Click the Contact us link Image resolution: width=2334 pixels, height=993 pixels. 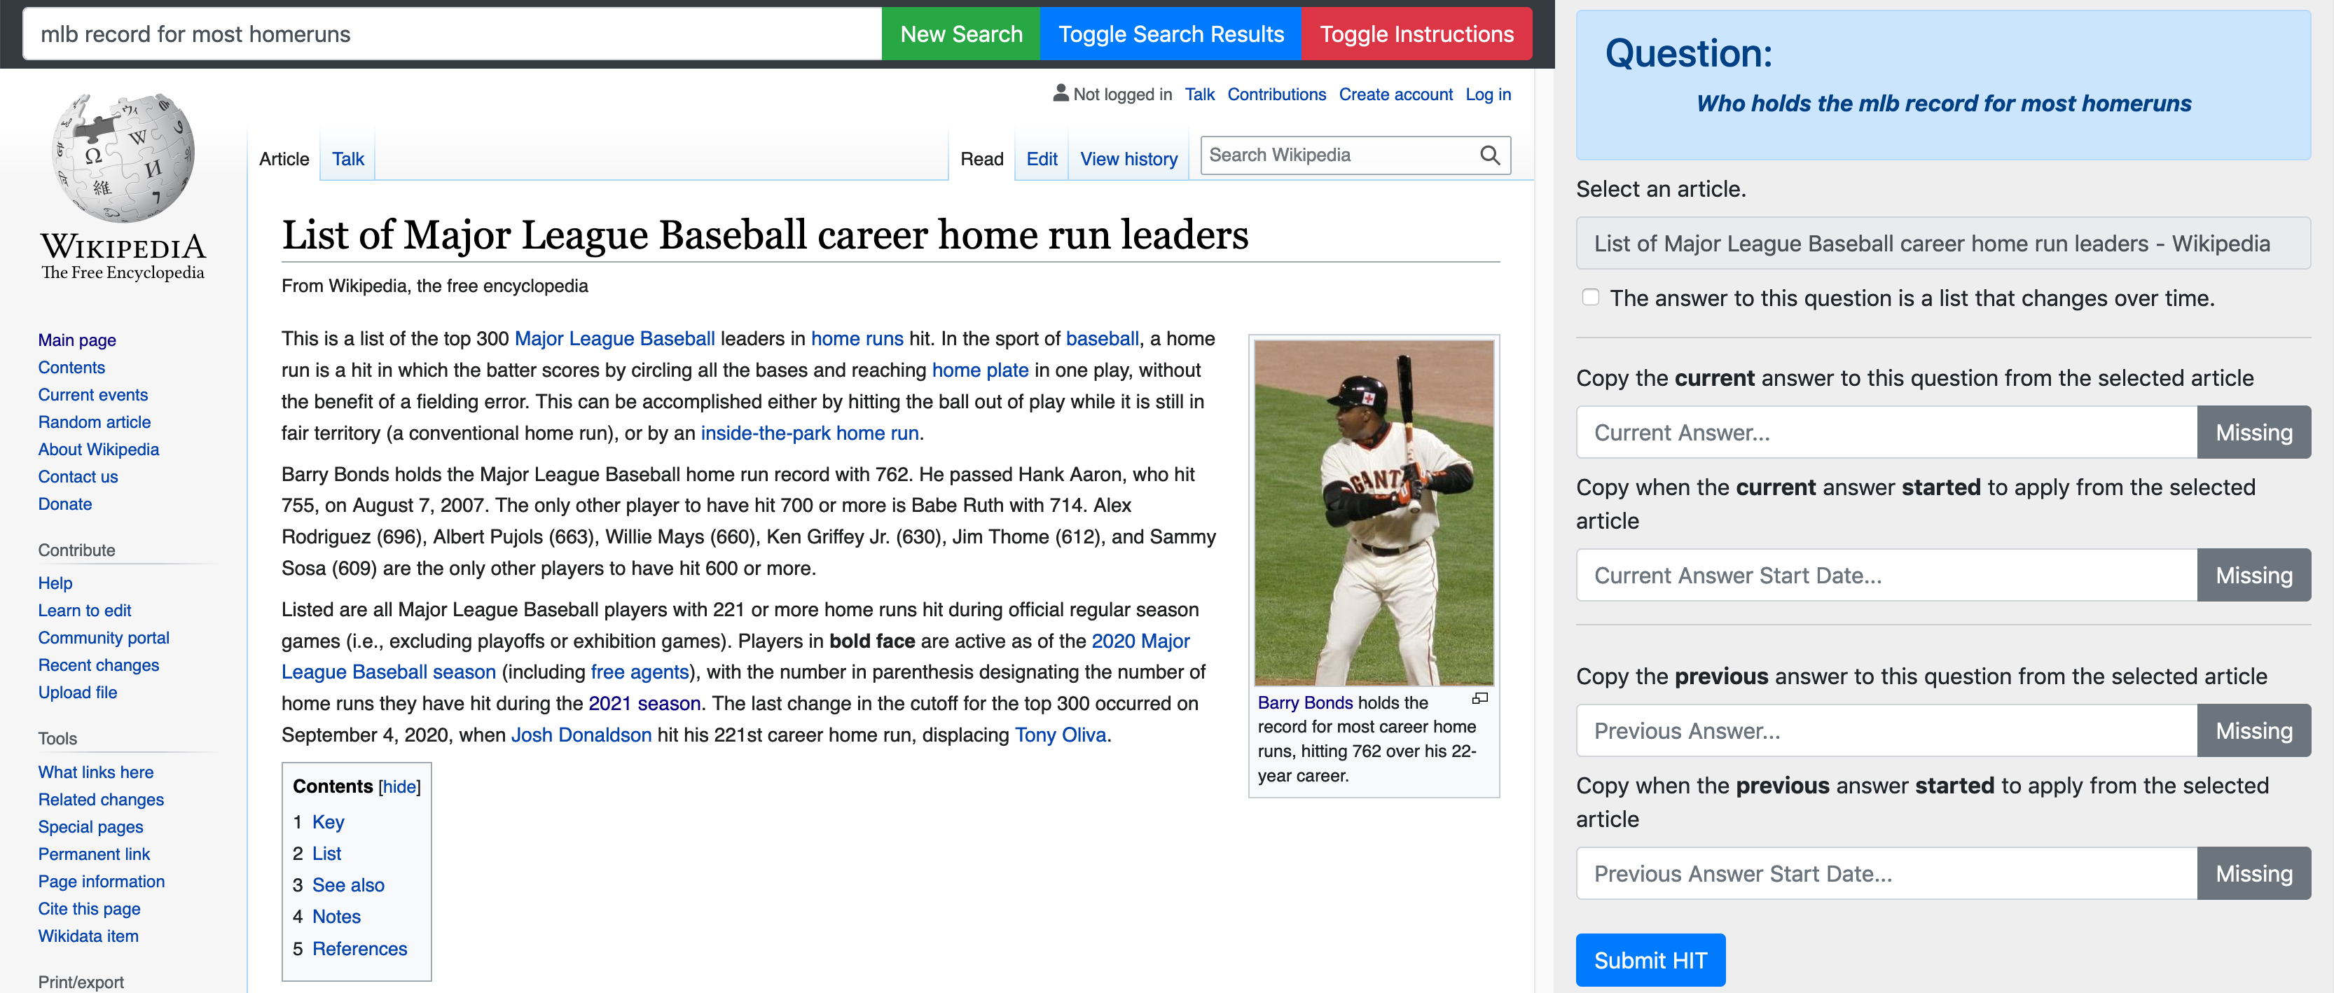coord(78,475)
